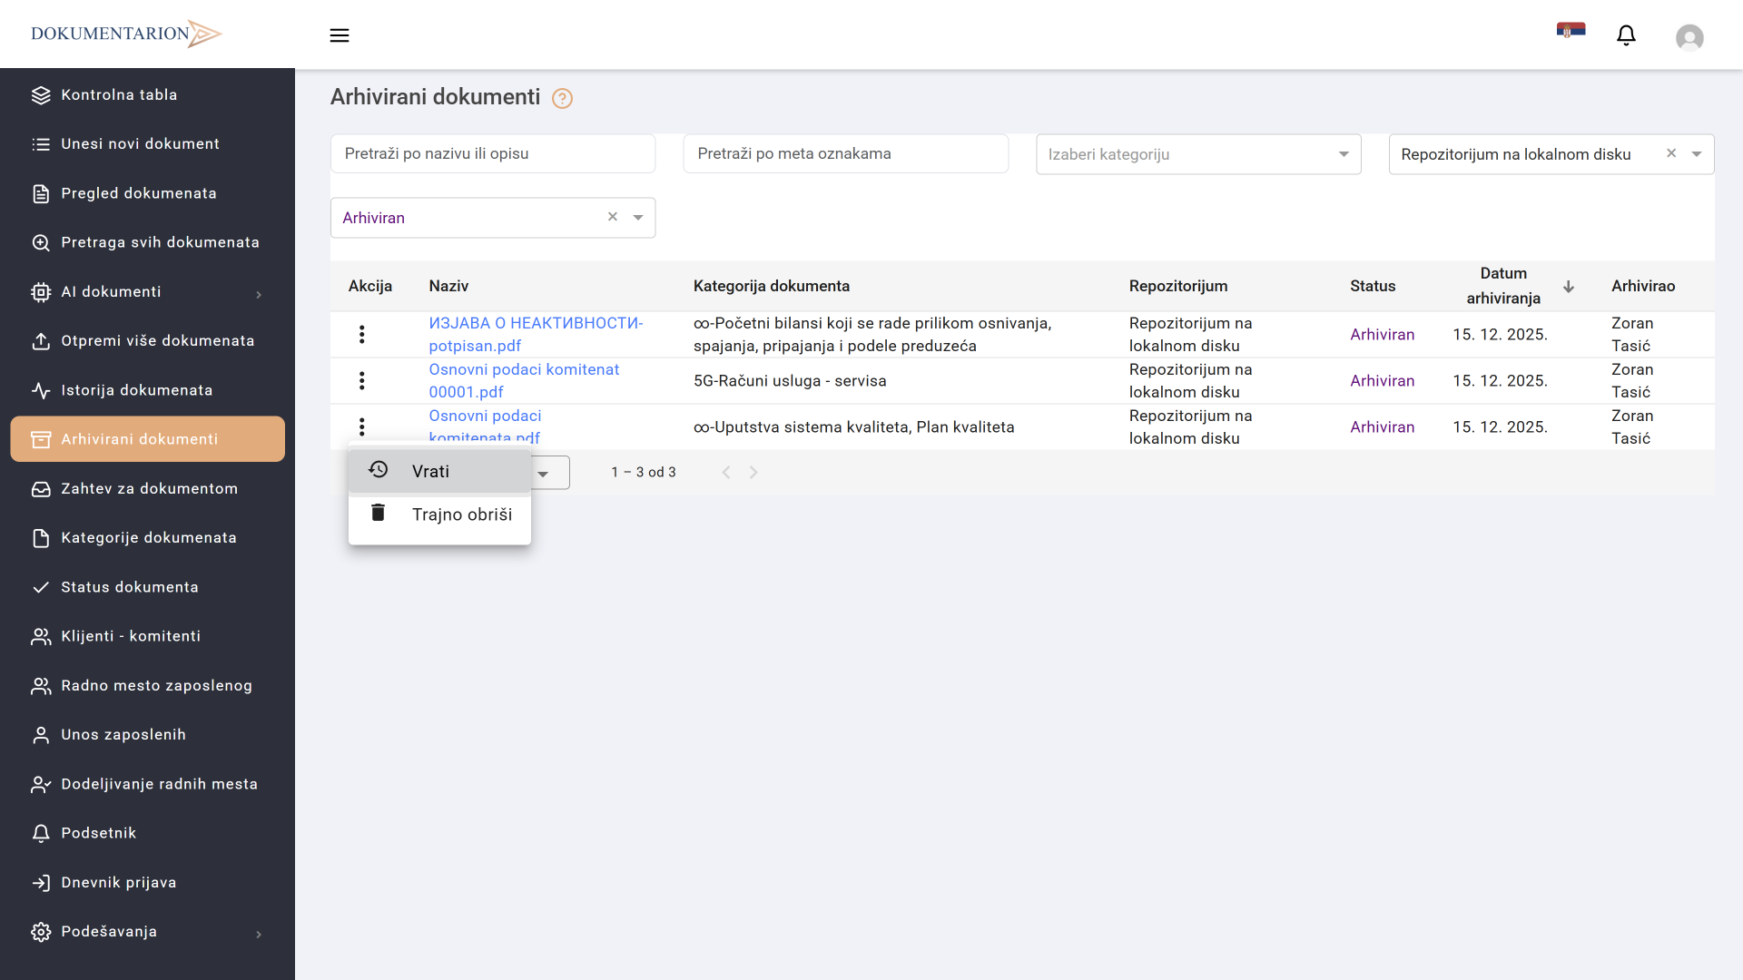
Task: Expand the Izaberi kategoriju dropdown
Action: (1344, 154)
